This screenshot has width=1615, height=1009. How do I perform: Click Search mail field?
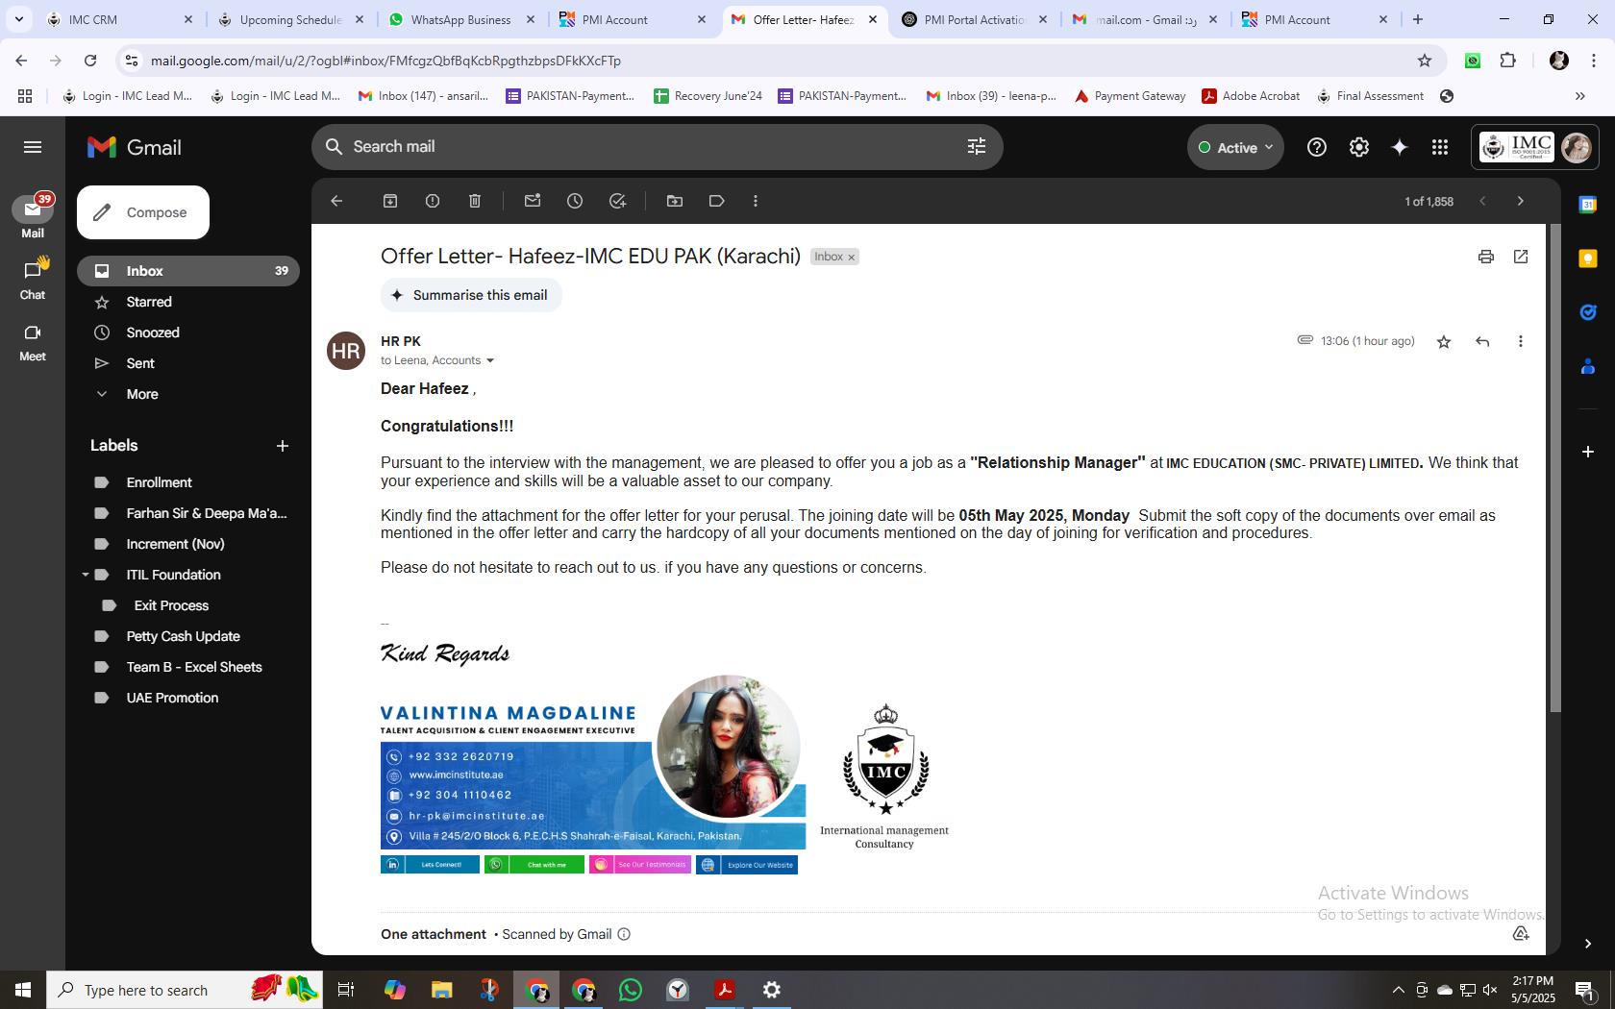coord(657,146)
